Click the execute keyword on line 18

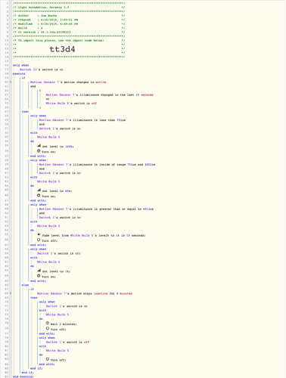click(19, 73)
